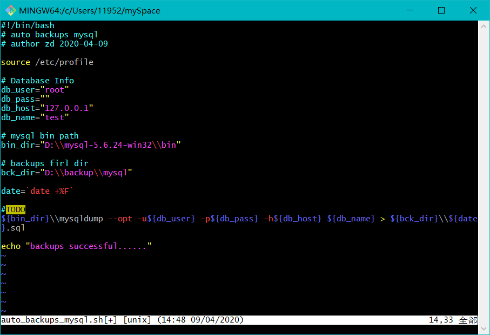Image resolution: width=490 pixels, height=335 pixels.
Task: Click the line '#!/bin/bash'
Action: point(28,25)
